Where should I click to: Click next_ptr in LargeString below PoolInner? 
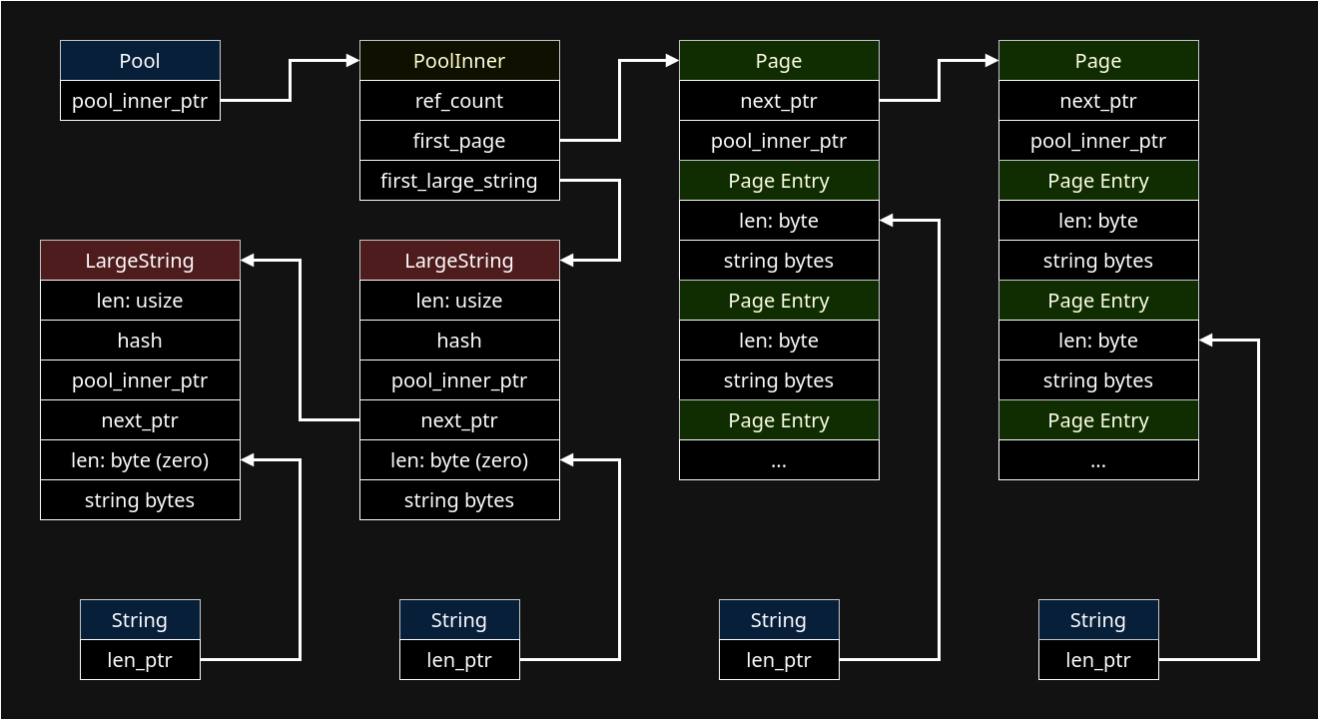(x=459, y=420)
